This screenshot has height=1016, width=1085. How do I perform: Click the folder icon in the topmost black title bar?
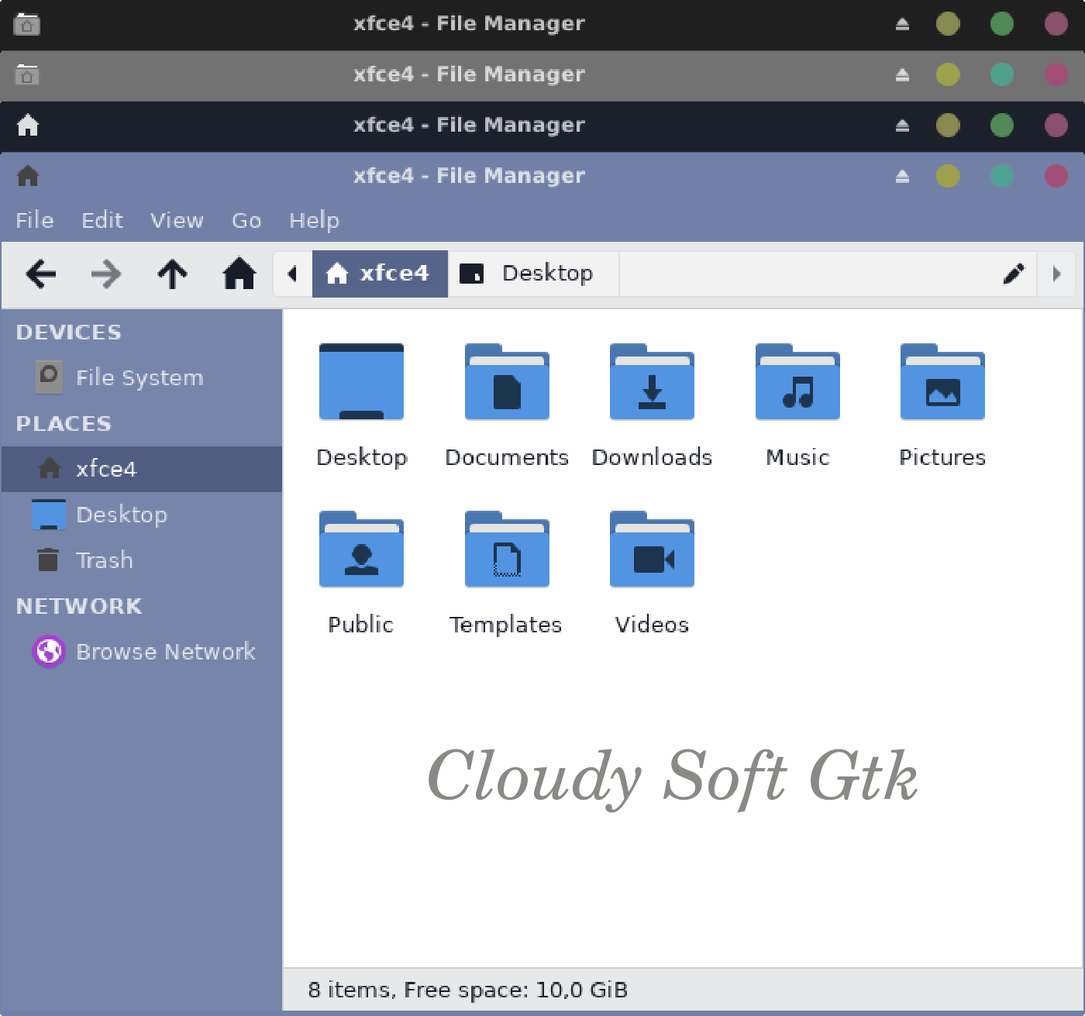pyautogui.click(x=27, y=24)
